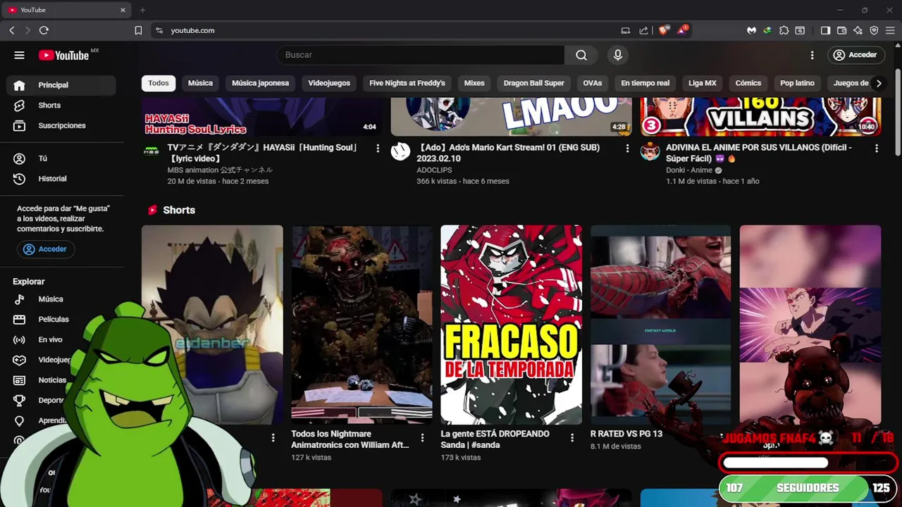
Task: Open site information icon in address bar
Action: (x=159, y=30)
